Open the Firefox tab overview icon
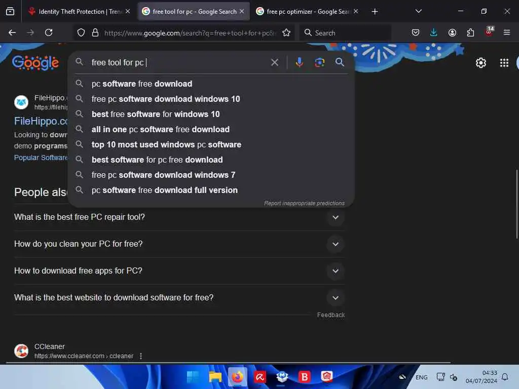The height and width of the screenshot is (389, 519). pyautogui.click(x=10, y=12)
